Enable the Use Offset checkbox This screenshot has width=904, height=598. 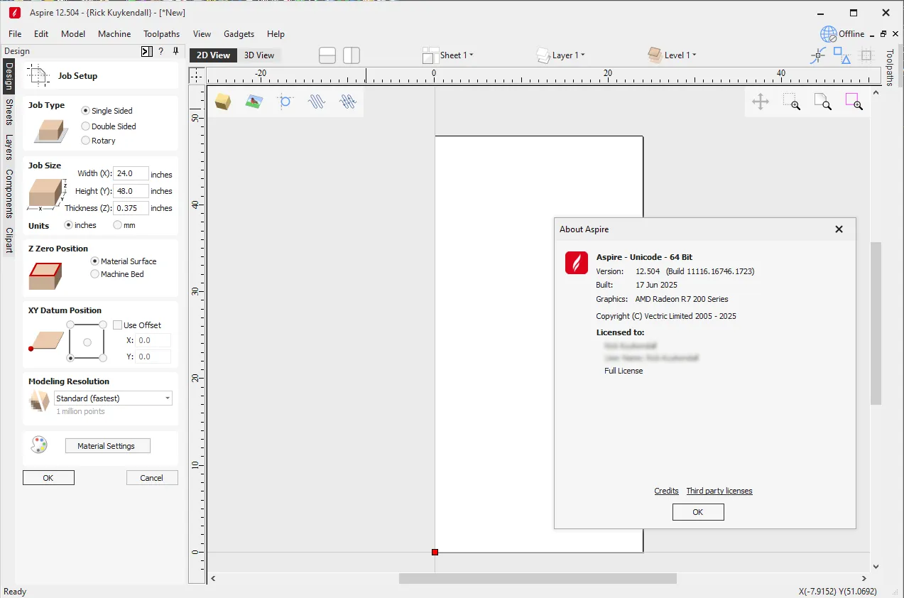point(118,325)
